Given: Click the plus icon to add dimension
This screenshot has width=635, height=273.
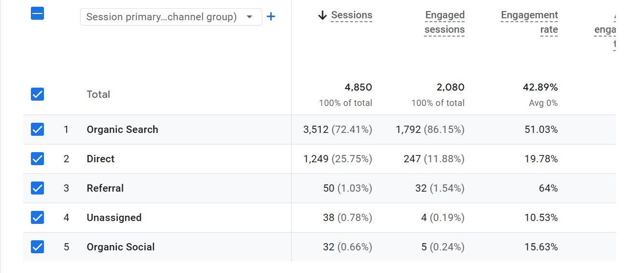Looking at the screenshot, I should (271, 17).
